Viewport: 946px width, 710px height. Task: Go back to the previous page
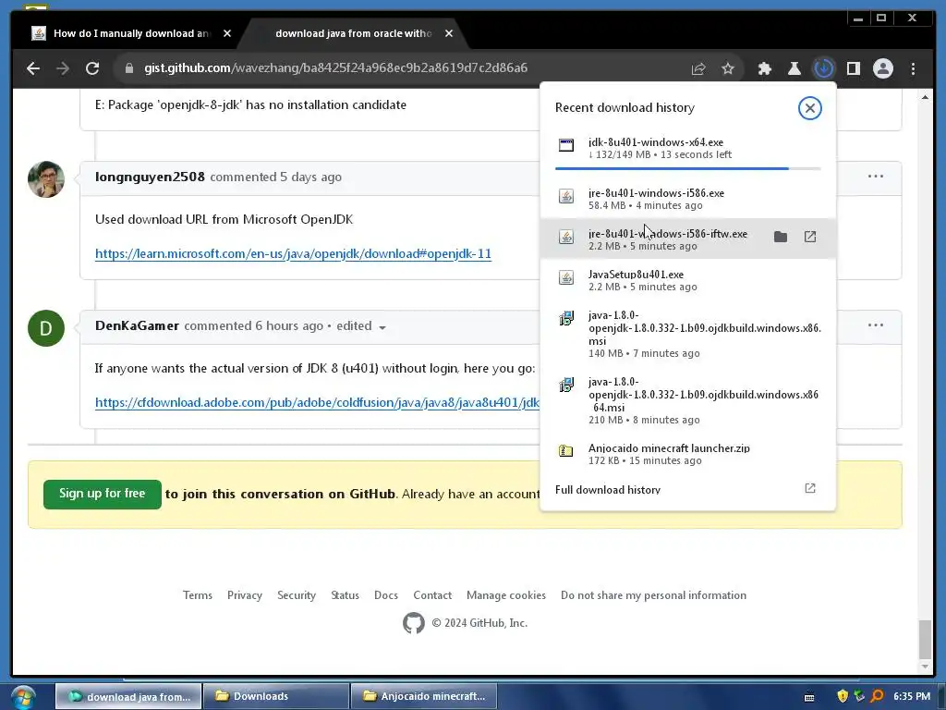click(33, 68)
